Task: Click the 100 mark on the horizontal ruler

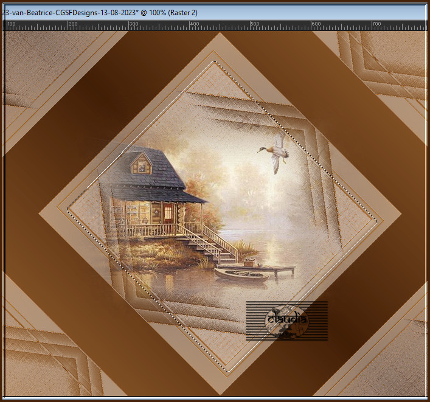Action: pyautogui.click(x=11, y=24)
